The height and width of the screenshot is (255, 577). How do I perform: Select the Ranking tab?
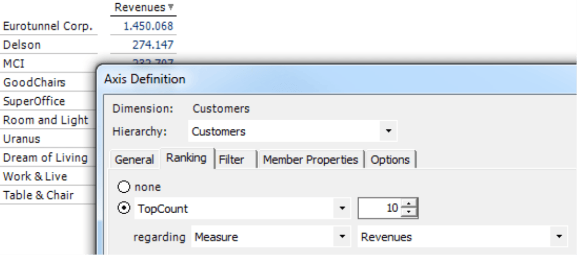(186, 158)
